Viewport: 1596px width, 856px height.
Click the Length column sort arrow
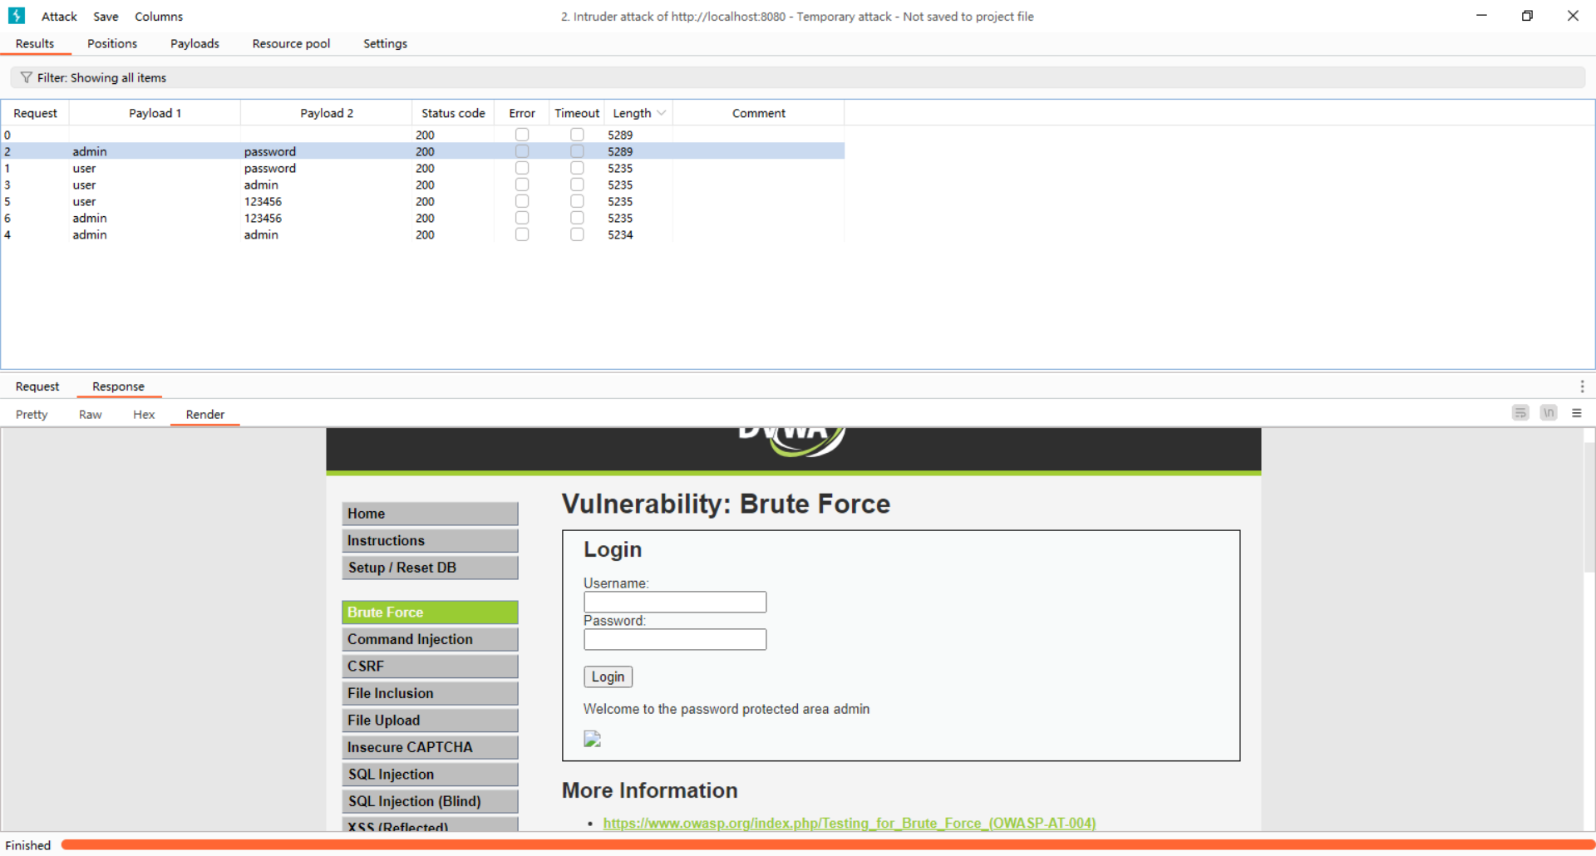(662, 113)
